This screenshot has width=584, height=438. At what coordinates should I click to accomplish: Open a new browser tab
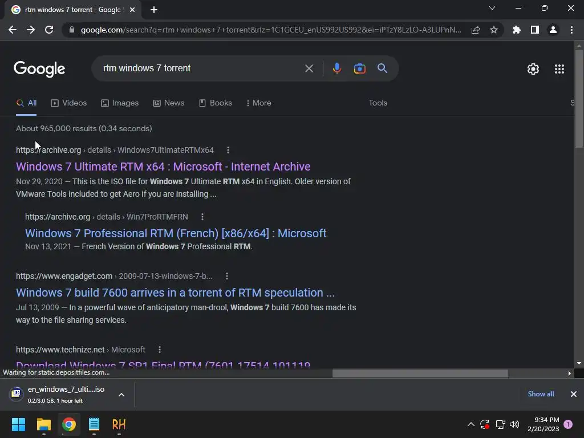click(x=154, y=10)
